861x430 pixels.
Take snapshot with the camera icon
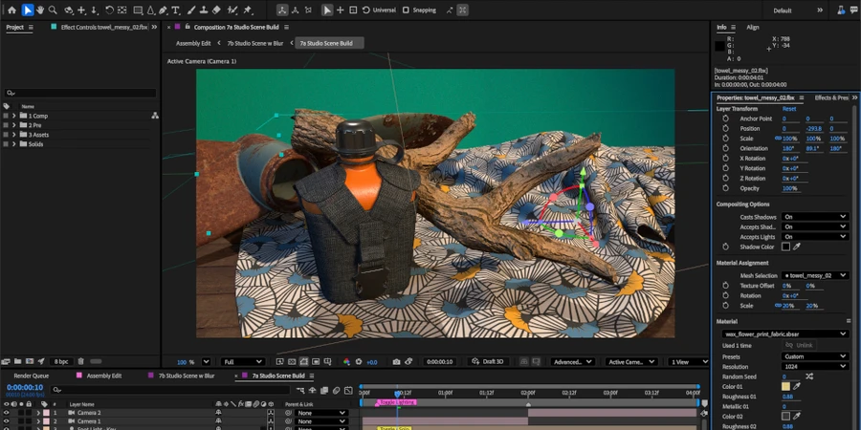(397, 362)
